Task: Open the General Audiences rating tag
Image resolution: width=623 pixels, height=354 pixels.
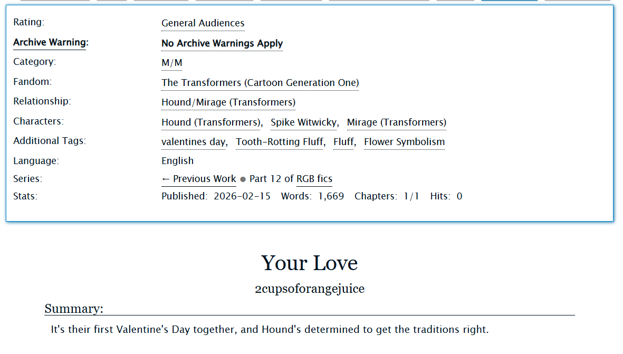Action: pos(203,23)
